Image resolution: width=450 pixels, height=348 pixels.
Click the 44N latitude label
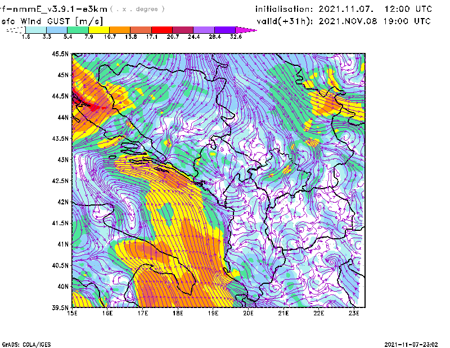63,117
